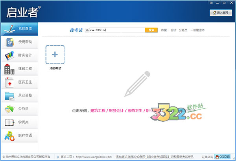Image resolution: width=236 pixels, height=161 pixels.
Task: Click the 官方主页 label
Action: tap(67, 157)
